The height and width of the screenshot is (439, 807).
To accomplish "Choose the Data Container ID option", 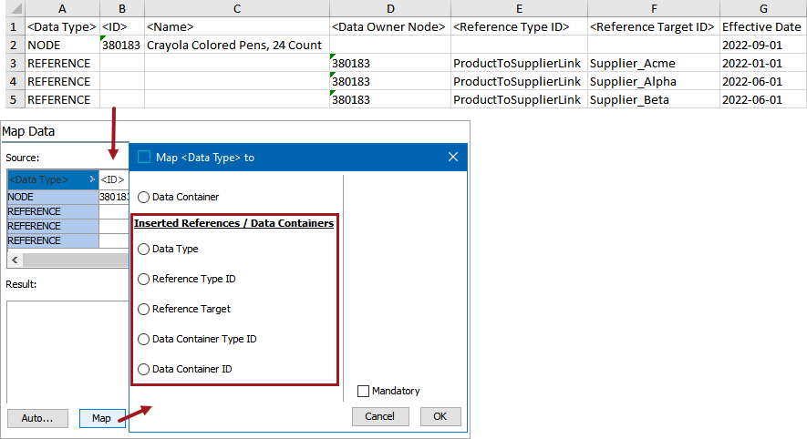I will click(143, 369).
